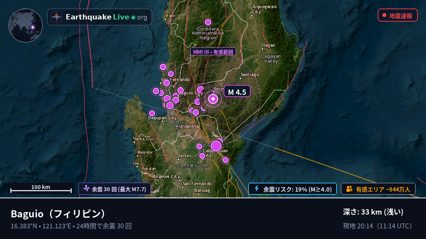This screenshot has width=426, height=239.
Task: Click the Masinloc map label
Action: tap(145, 152)
